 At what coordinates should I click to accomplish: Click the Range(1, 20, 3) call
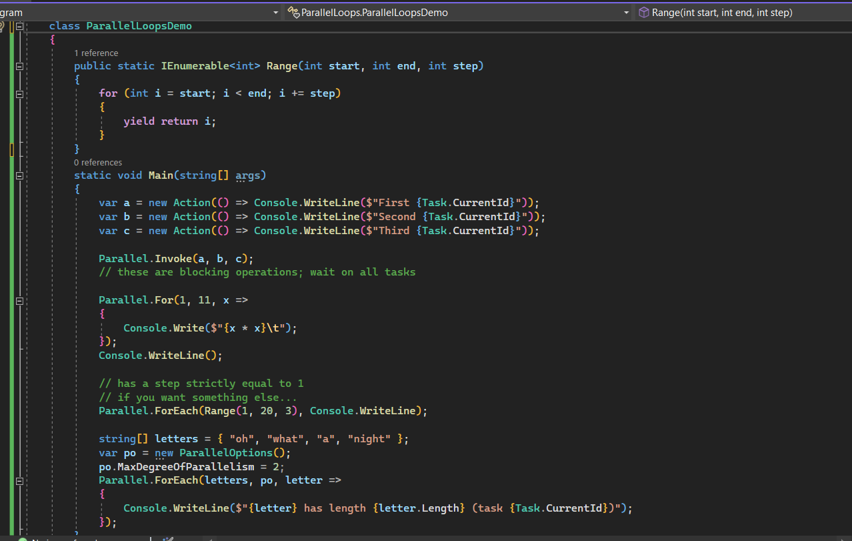[251, 411]
